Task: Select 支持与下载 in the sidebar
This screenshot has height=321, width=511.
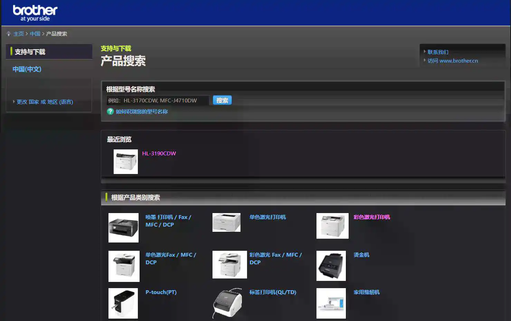Action: click(49, 52)
